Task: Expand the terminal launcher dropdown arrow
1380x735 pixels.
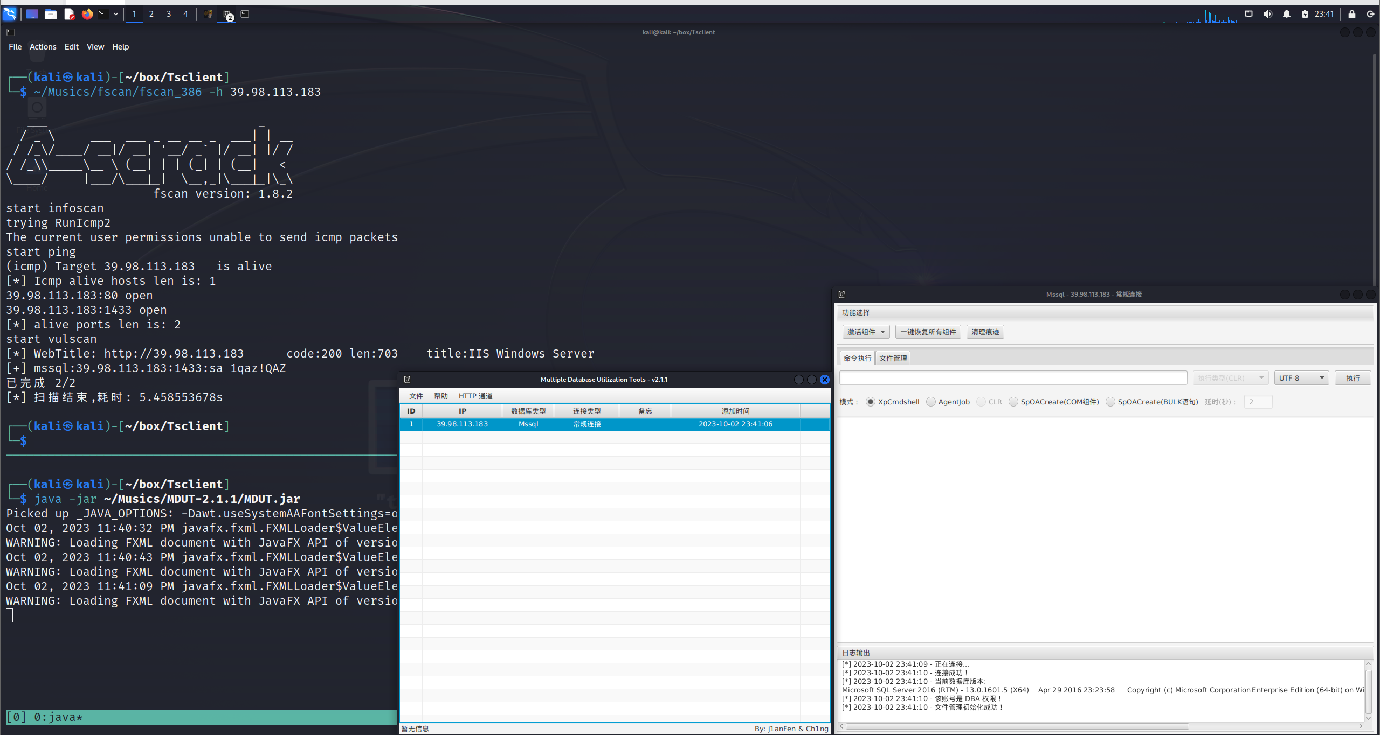Action: pyautogui.click(x=116, y=14)
